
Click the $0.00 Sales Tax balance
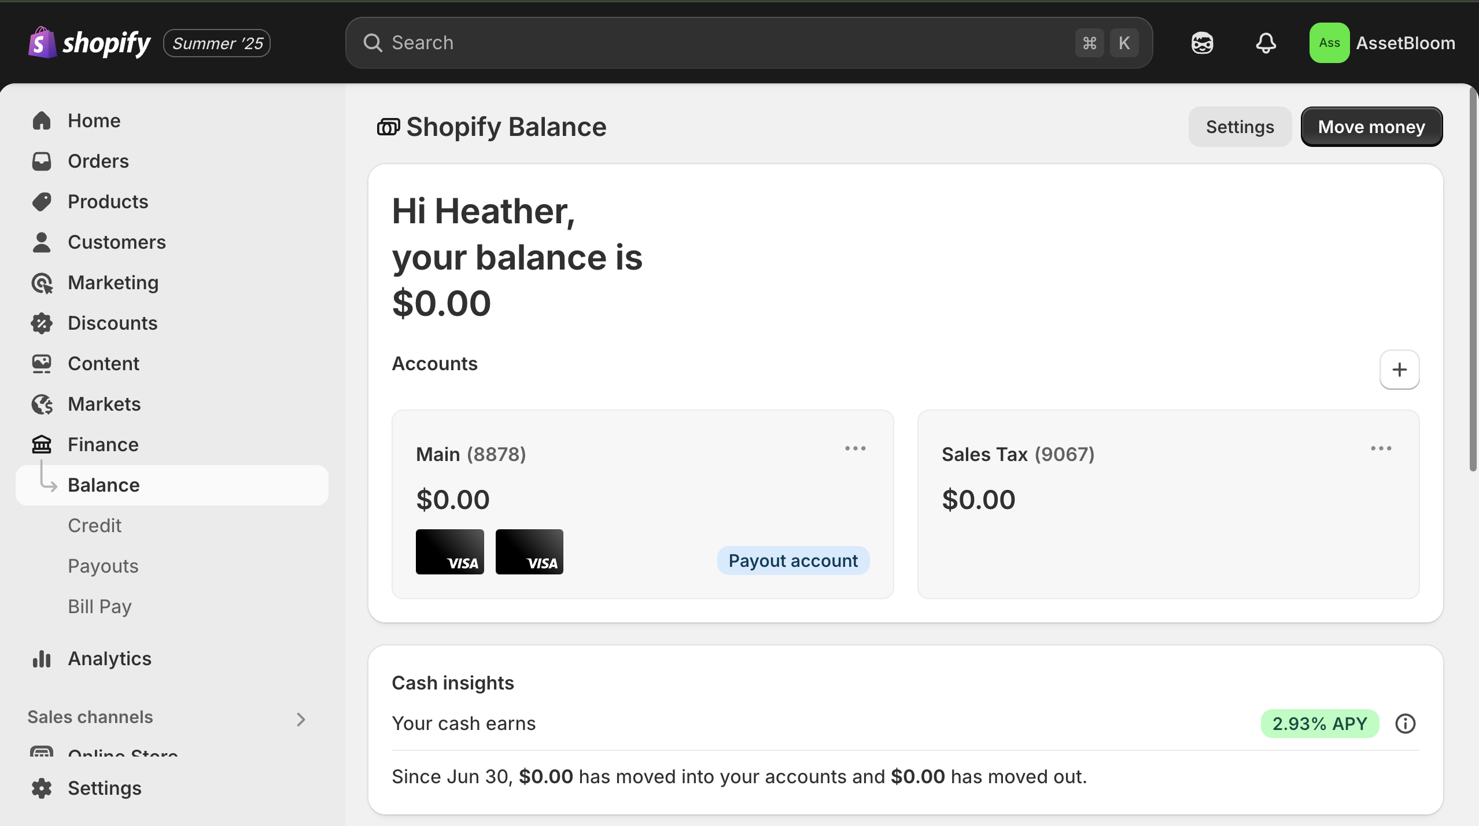pos(979,499)
